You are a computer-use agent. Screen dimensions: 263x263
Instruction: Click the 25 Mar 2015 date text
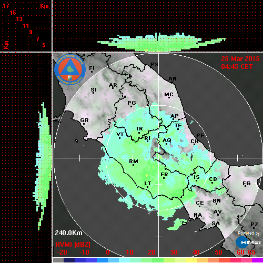pyautogui.click(x=240, y=59)
